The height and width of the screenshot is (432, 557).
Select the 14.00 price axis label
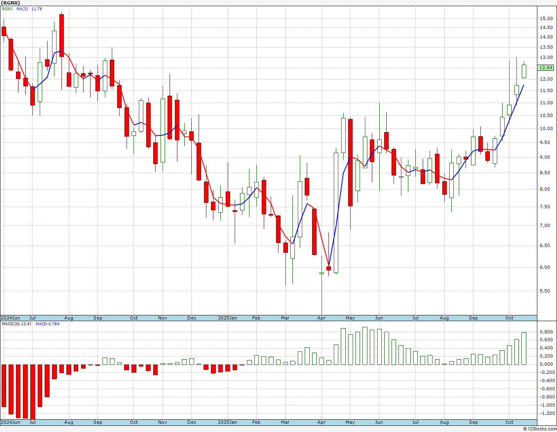click(546, 37)
